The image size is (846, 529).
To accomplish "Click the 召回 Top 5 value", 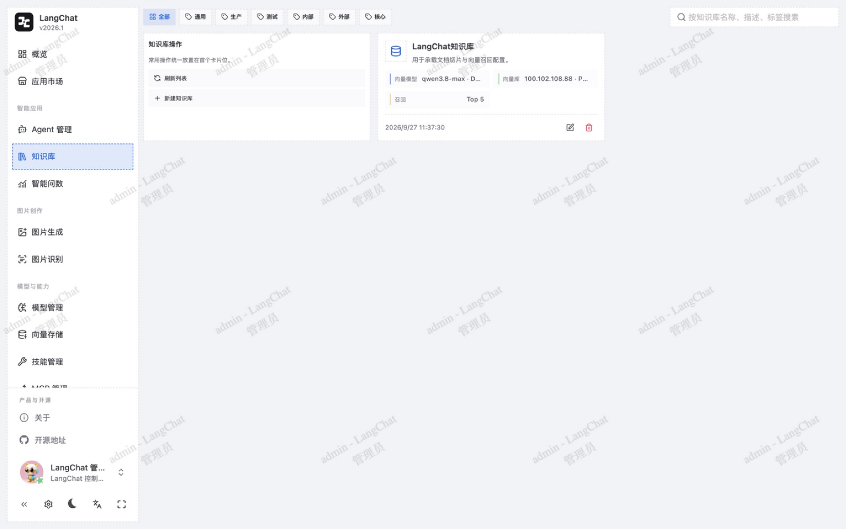I will [x=475, y=99].
